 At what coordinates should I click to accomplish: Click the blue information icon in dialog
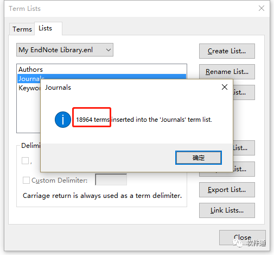point(63,120)
